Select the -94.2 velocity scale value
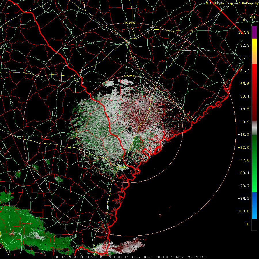Viewport: 259px width, 259px height. [244, 199]
